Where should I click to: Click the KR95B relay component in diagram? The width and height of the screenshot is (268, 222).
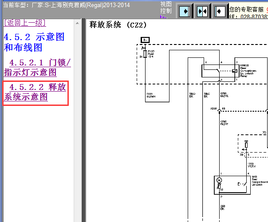pos(221,71)
